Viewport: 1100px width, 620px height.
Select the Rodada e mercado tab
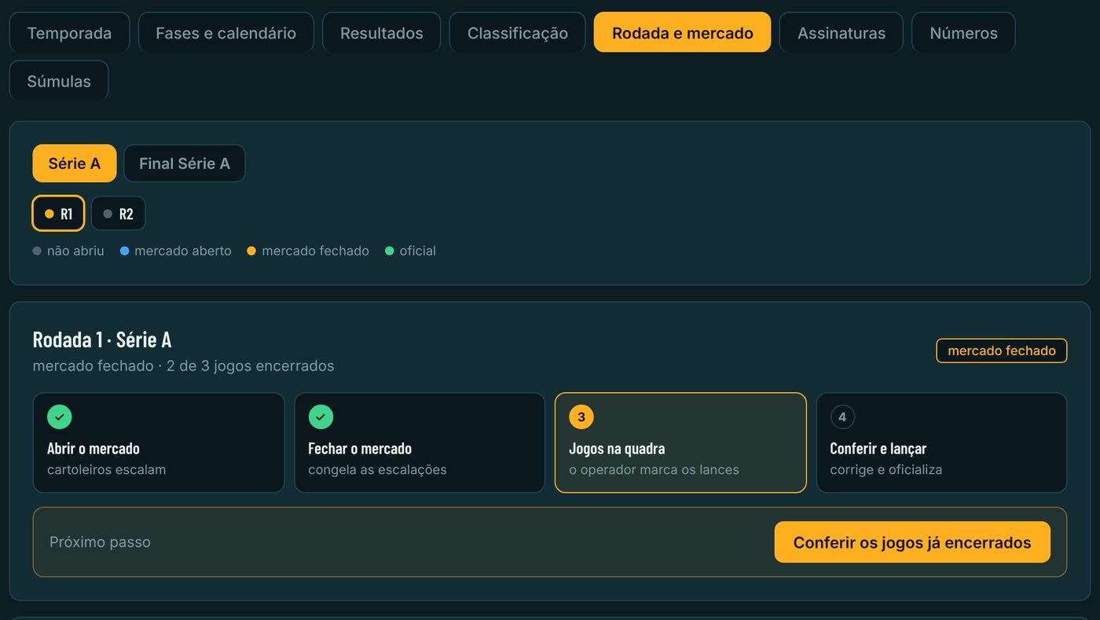[x=682, y=32]
